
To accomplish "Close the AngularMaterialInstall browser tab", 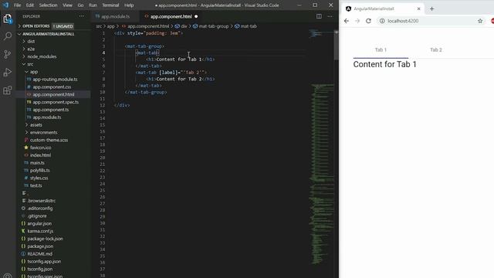I will point(418,8).
